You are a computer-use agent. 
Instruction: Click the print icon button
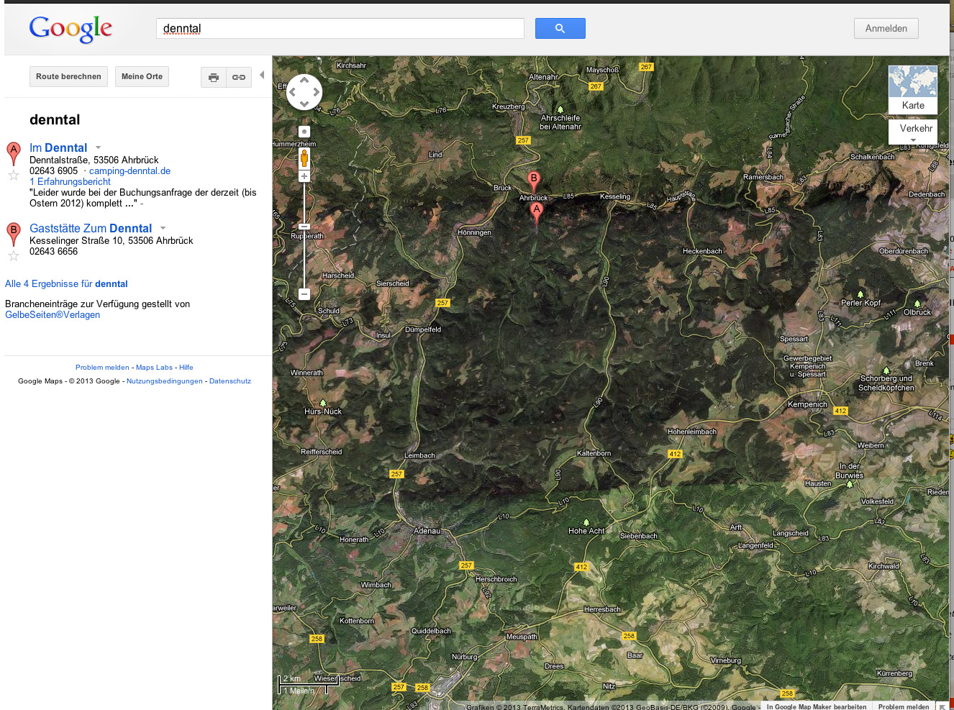(x=214, y=77)
